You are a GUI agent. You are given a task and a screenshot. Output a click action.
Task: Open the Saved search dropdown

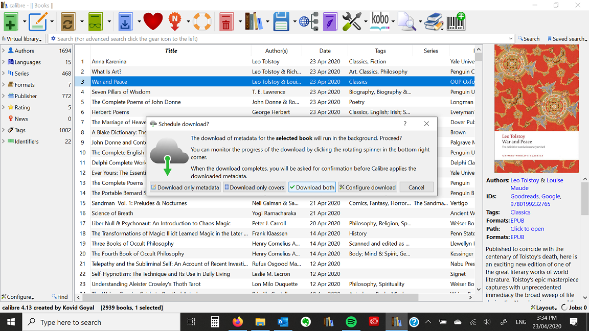pyautogui.click(x=568, y=39)
